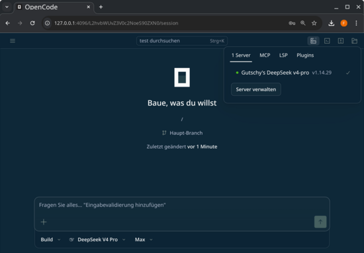364x253 pixels.
Task: Open the Max variant dropdown
Action: click(144, 240)
